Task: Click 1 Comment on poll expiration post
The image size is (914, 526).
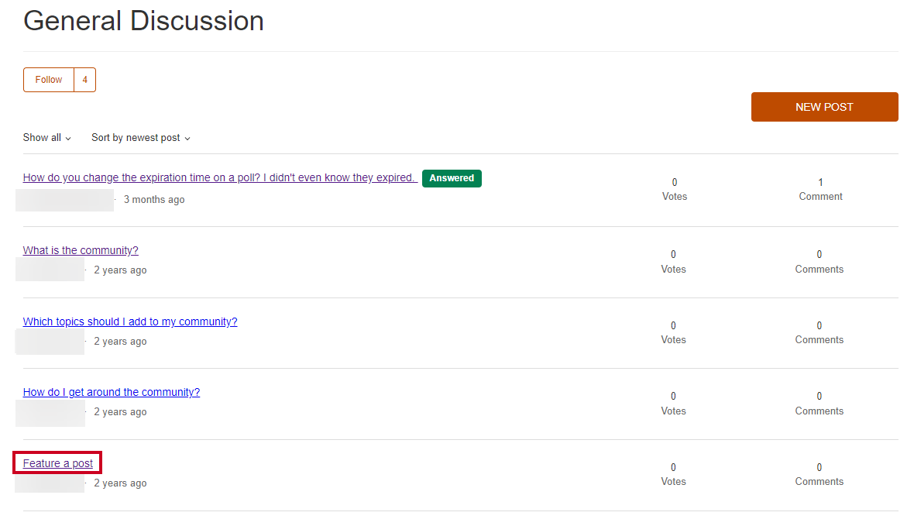Action: coord(820,190)
